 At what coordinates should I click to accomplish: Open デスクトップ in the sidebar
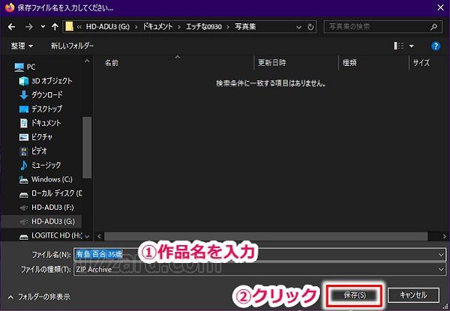[x=40, y=109]
